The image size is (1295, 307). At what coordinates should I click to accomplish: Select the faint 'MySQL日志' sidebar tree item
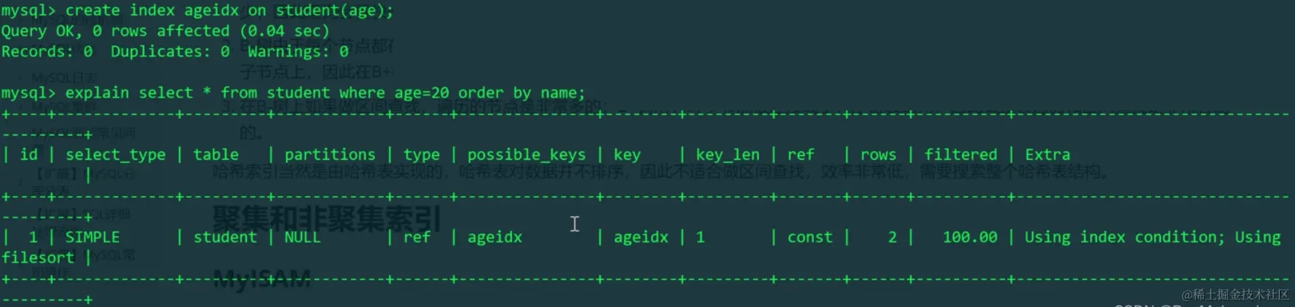65,78
